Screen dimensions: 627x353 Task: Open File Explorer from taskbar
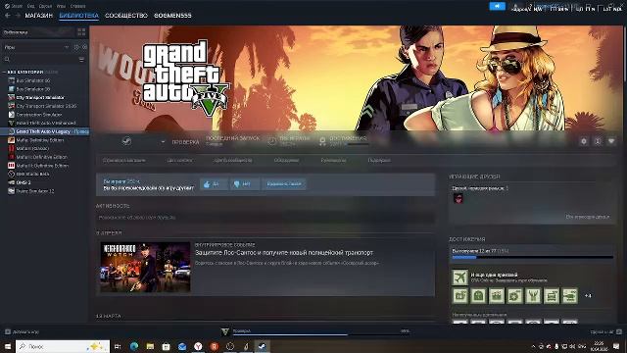point(150,346)
